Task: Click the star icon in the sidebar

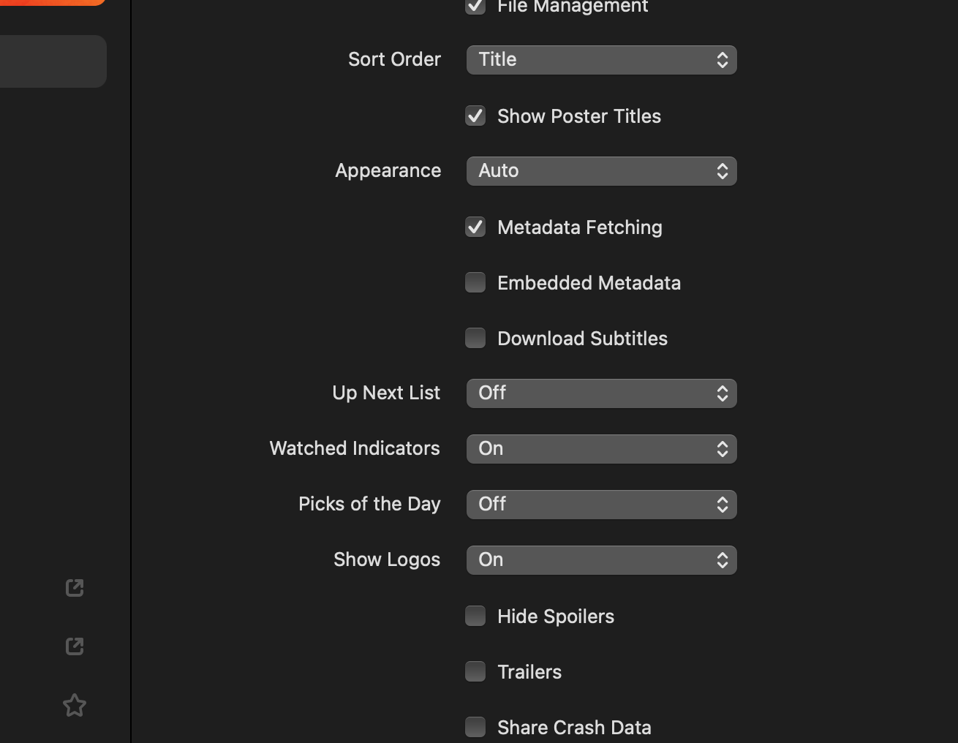Action: coord(75,706)
